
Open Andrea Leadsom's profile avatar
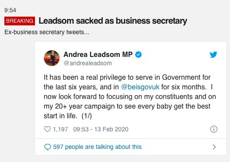tap(52, 58)
